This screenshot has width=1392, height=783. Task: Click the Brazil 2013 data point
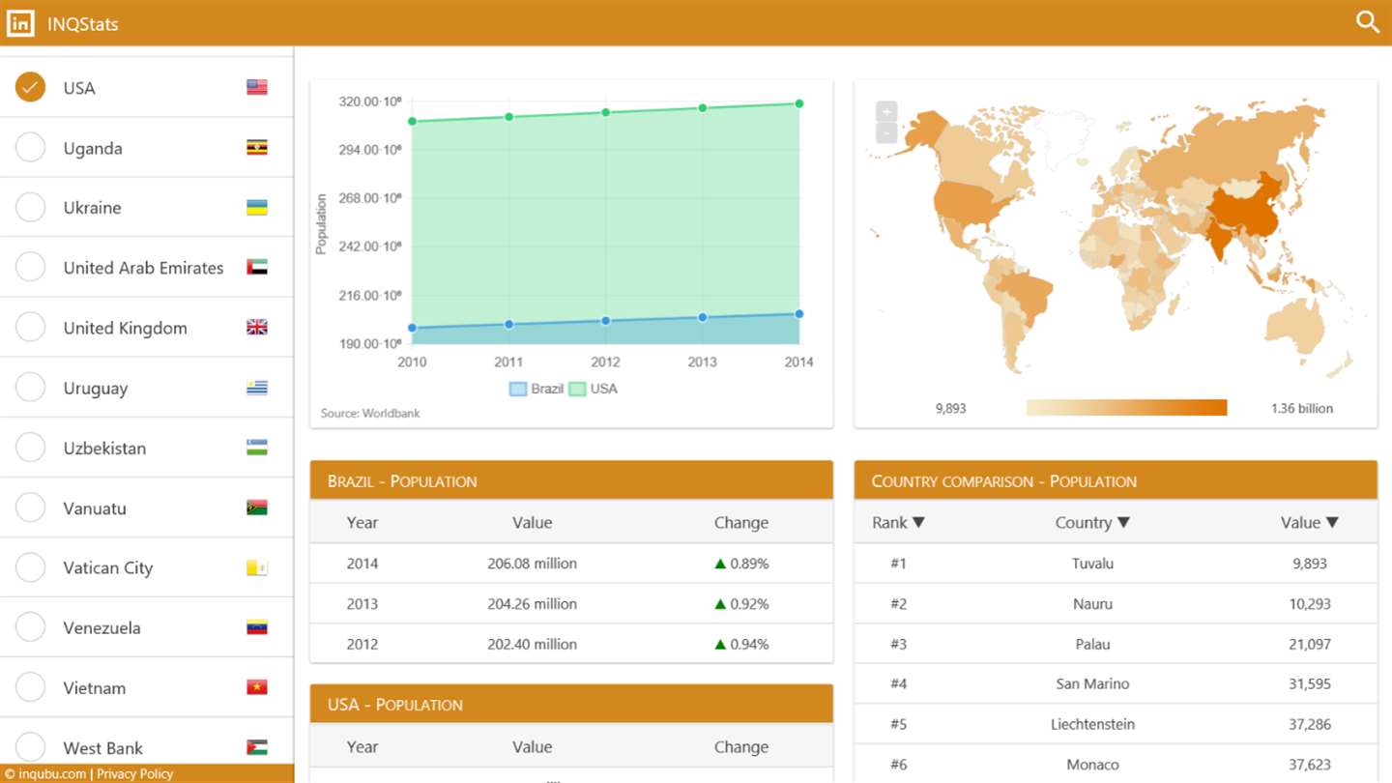pos(703,317)
